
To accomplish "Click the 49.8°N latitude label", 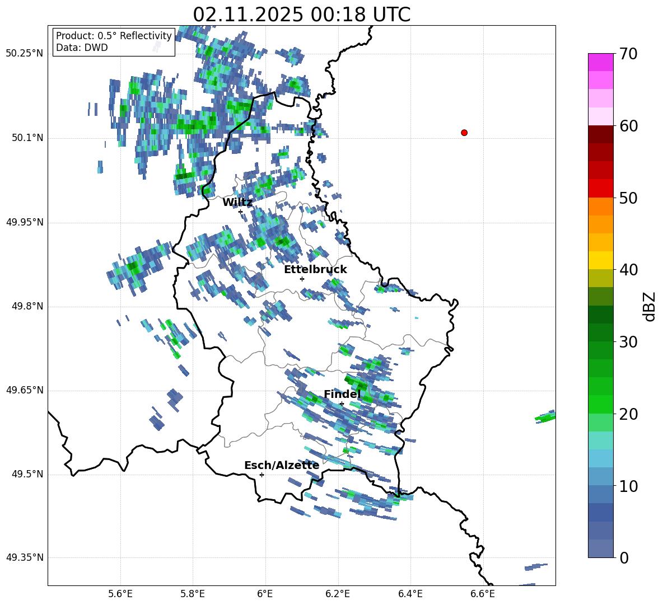I will point(28,306).
